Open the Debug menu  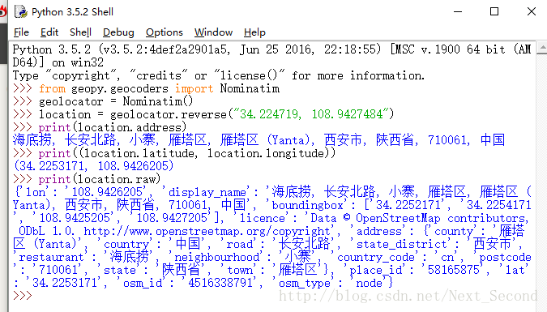point(118,32)
